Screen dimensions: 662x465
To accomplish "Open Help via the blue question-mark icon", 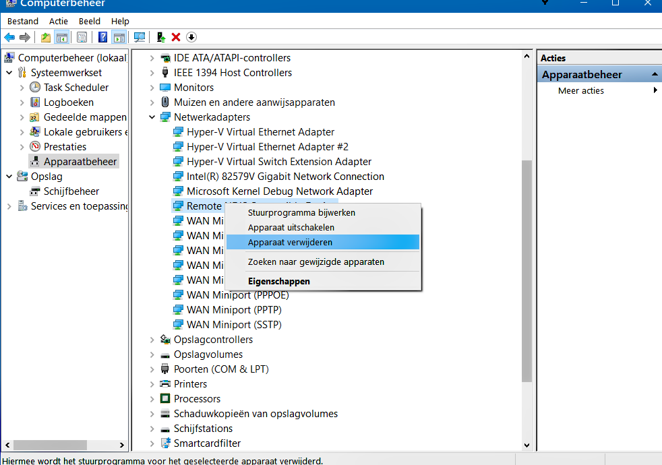I will click(102, 38).
